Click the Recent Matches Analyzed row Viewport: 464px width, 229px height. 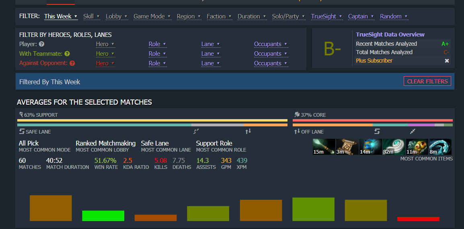[x=402, y=44]
